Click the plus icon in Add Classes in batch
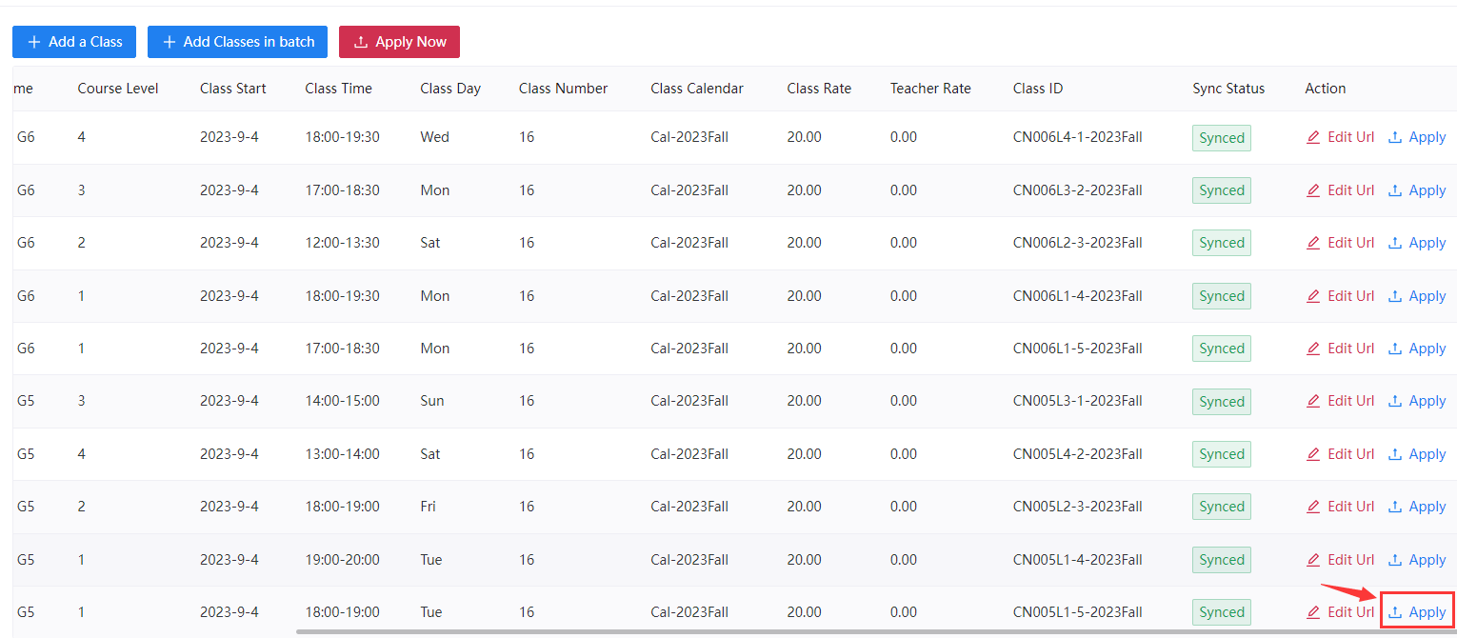1457x638 pixels. pos(170,42)
